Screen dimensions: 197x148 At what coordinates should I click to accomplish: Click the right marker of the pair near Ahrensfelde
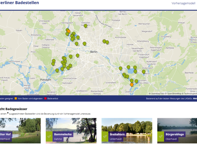[107, 42]
